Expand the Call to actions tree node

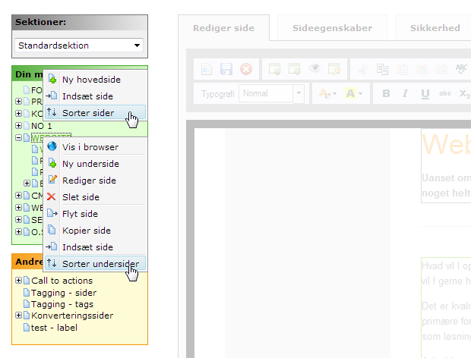tap(19, 281)
